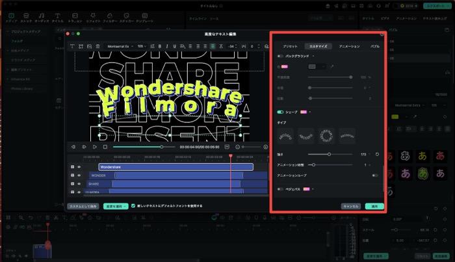Click the shape strength slider

coord(330,154)
